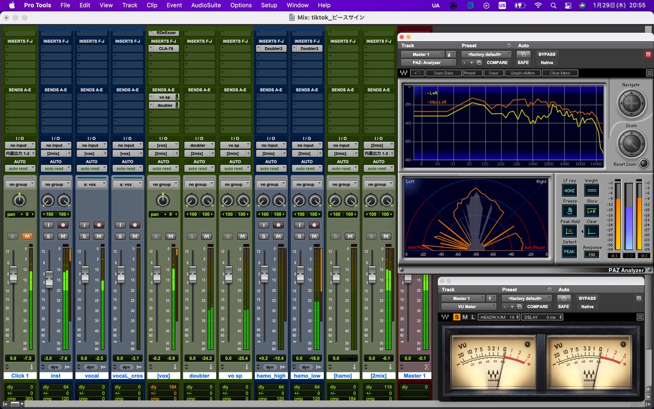Image resolution: width=654 pixels, height=409 pixels.
Task: Toggle BYPASS on PAZ Analyzer plugin
Action: [547, 54]
